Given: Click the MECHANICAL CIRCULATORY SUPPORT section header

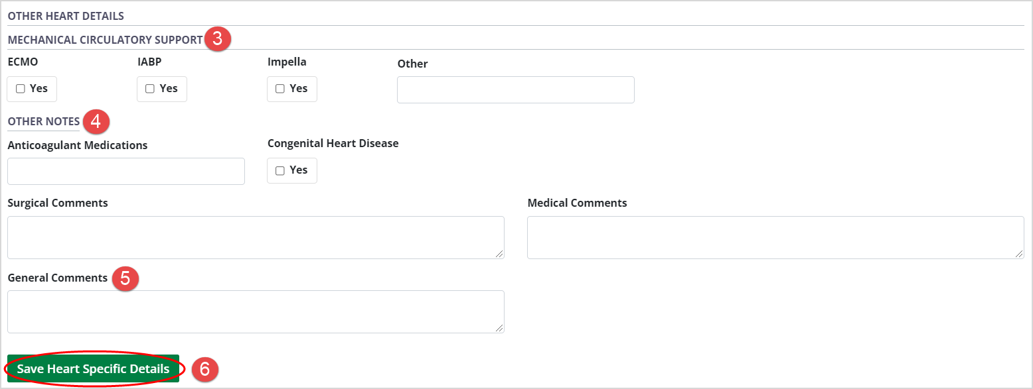Looking at the screenshot, I should 104,40.
